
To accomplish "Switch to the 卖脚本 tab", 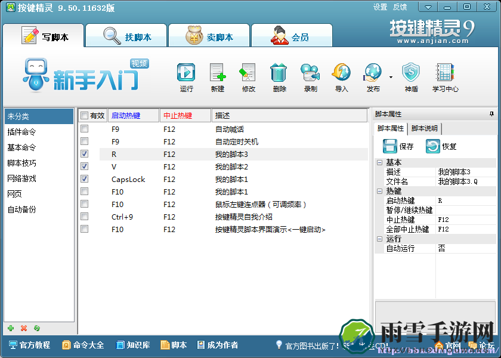I will [209, 35].
